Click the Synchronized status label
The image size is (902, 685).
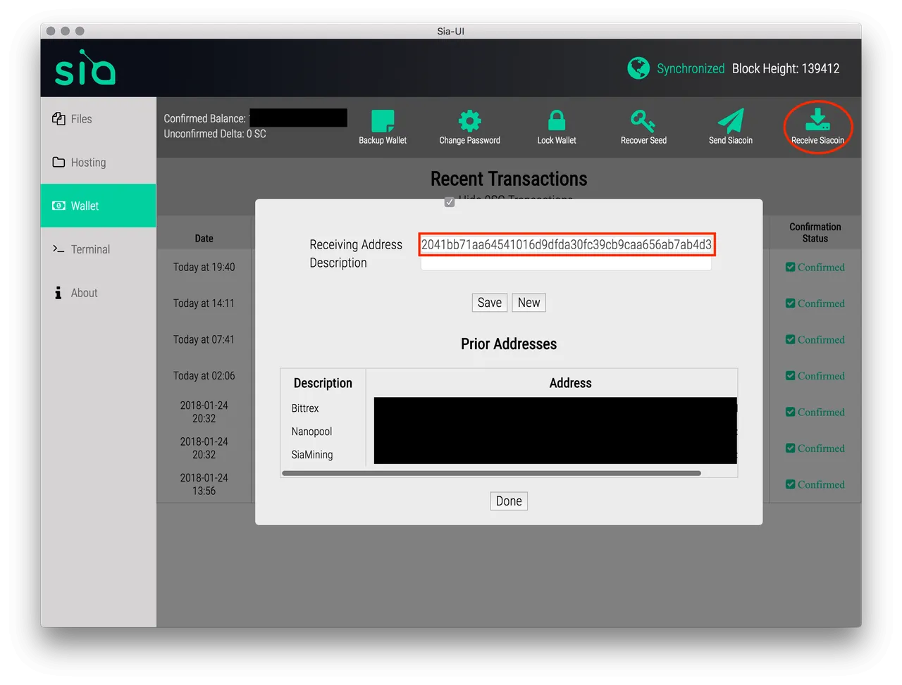[691, 68]
